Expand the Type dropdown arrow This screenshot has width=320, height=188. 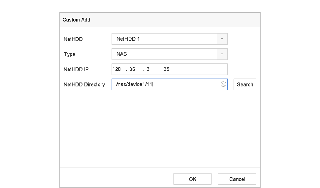point(222,54)
